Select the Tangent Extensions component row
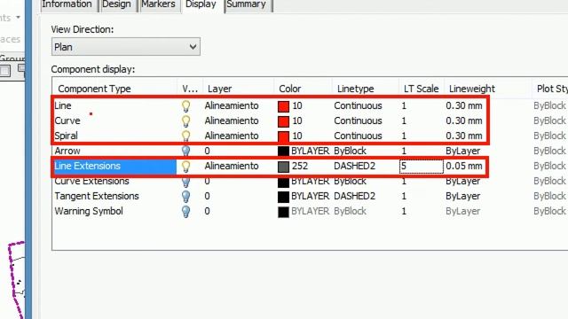The width and height of the screenshot is (568, 319). click(x=97, y=196)
